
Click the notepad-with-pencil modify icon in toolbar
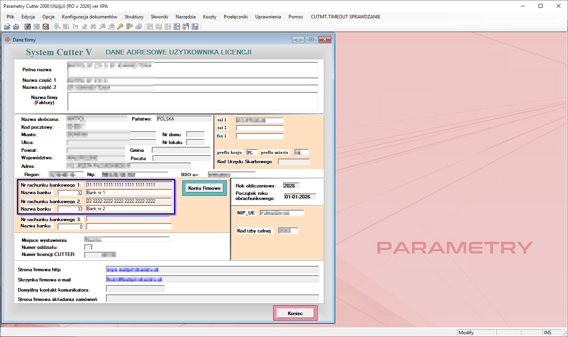tap(27, 27)
